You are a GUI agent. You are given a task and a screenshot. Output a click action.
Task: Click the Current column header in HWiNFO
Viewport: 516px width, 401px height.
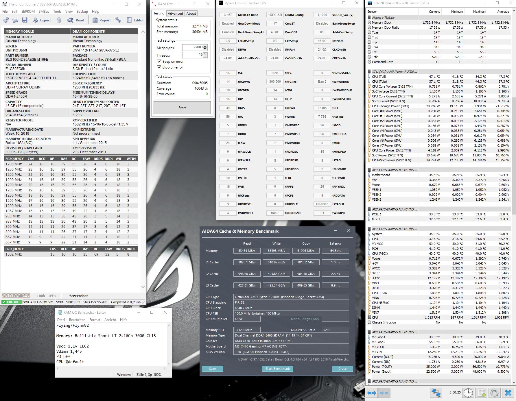[x=434, y=12]
